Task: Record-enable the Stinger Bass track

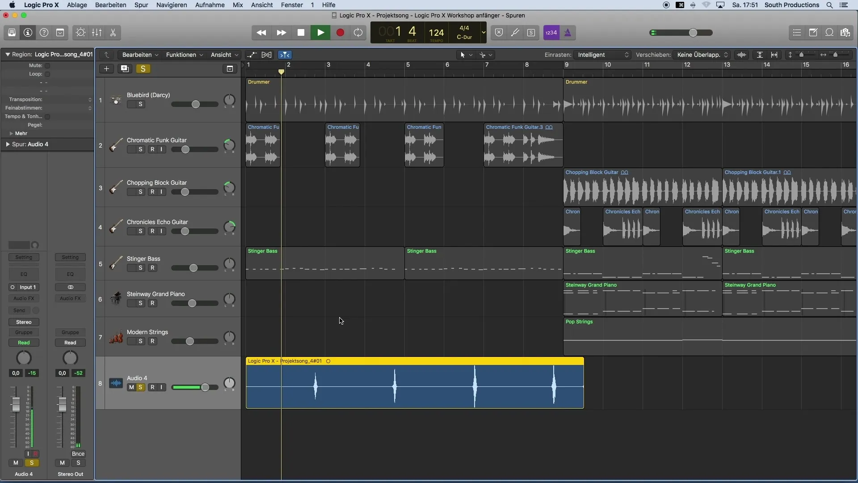Action: click(x=152, y=268)
